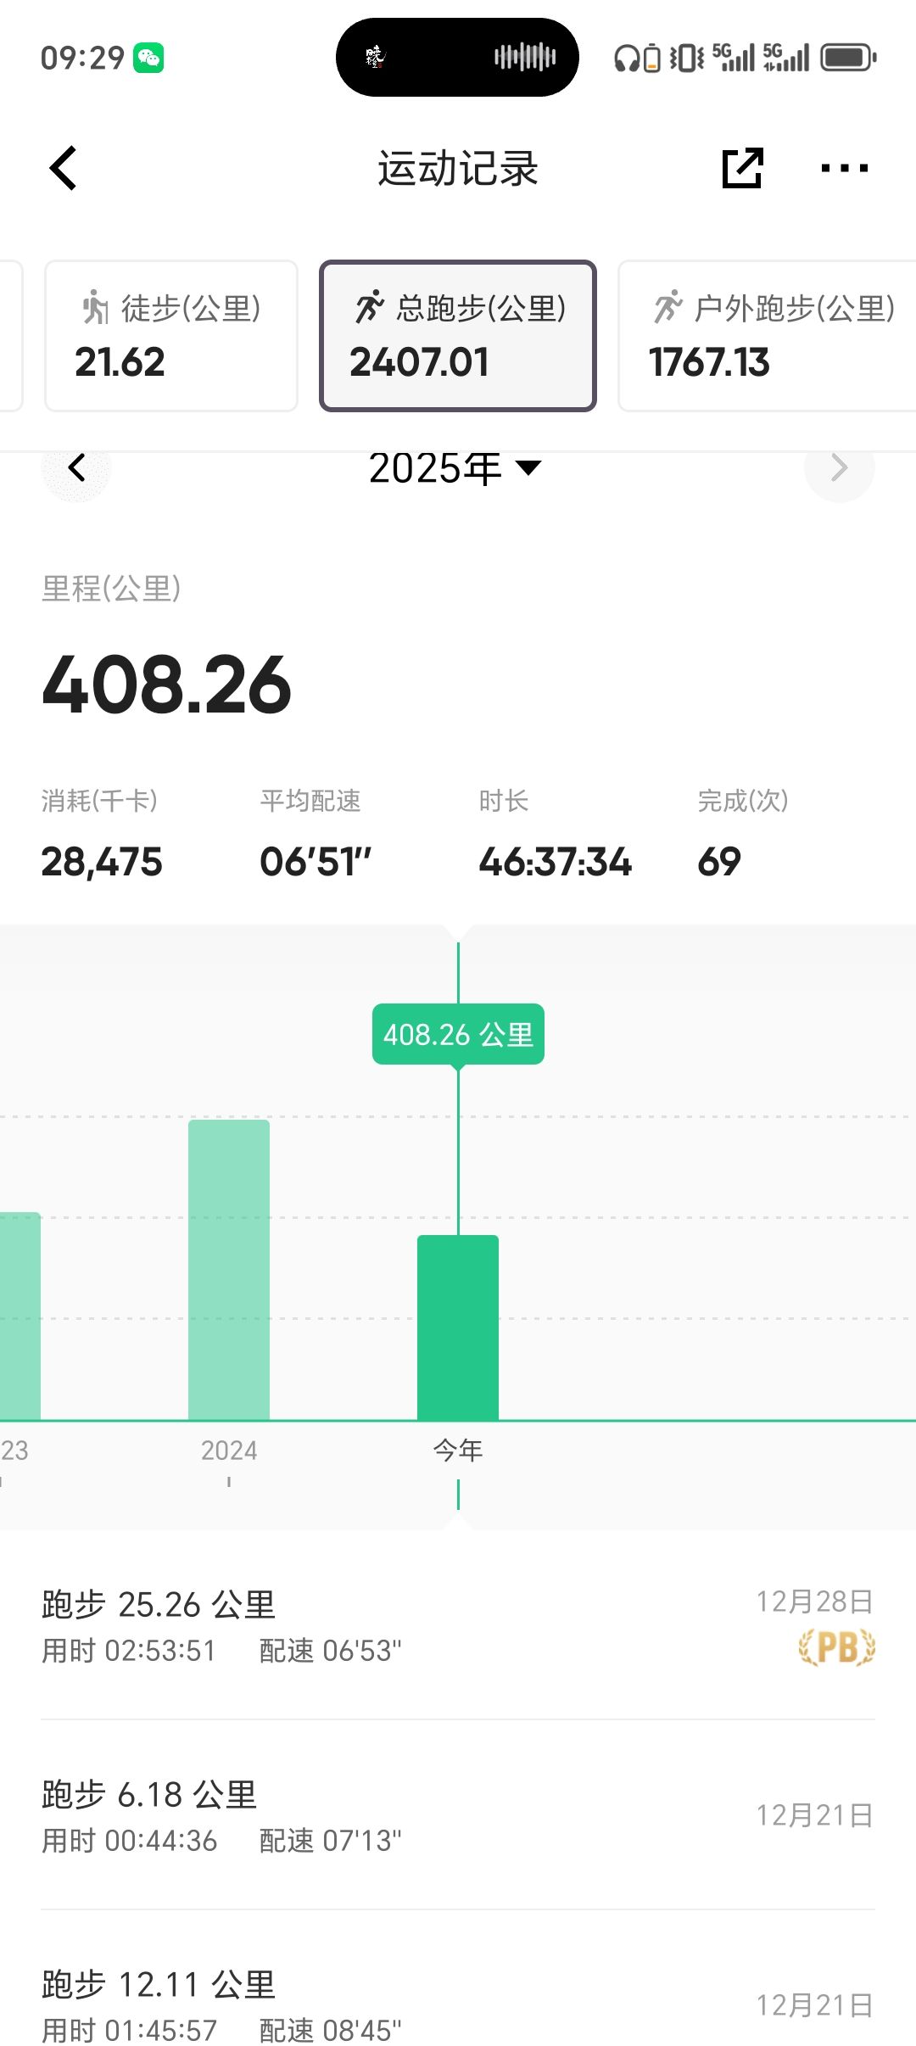The width and height of the screenshot is (916, 2046).
Task: Expand the 2025年 year dropdown
Action: tap(455, 468)
